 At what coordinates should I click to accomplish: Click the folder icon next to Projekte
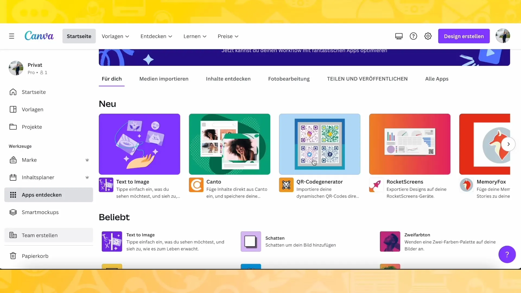(x=13, y=127)
